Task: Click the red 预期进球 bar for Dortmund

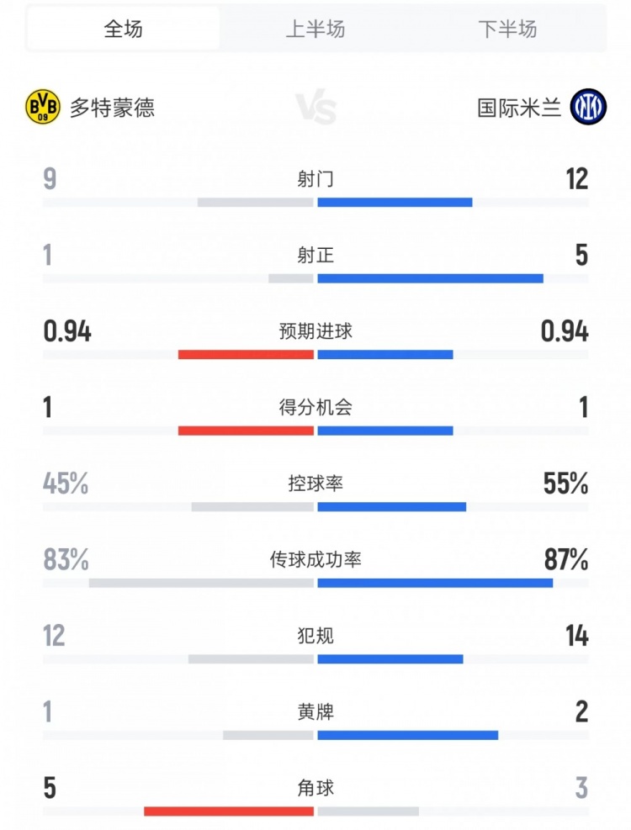Action: coord(246,355)
